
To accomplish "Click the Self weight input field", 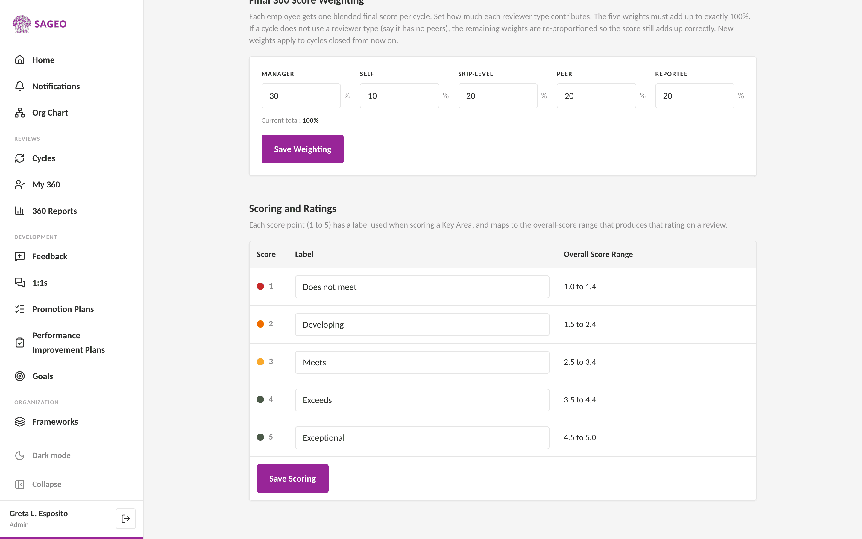I will point(399,96).
